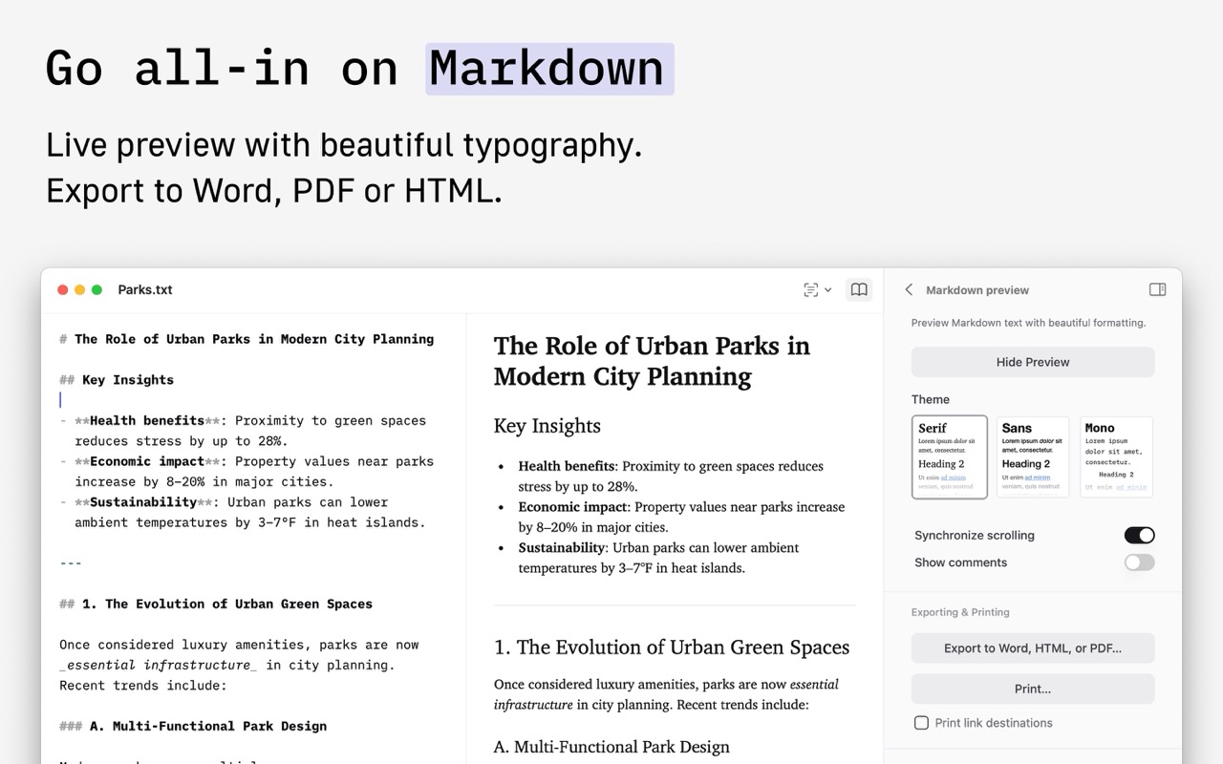Click the book-shaped preview icon in the toolbar
Image resolution: width=1223 pixels, height=764 pixels.
(x=859, y=289)
